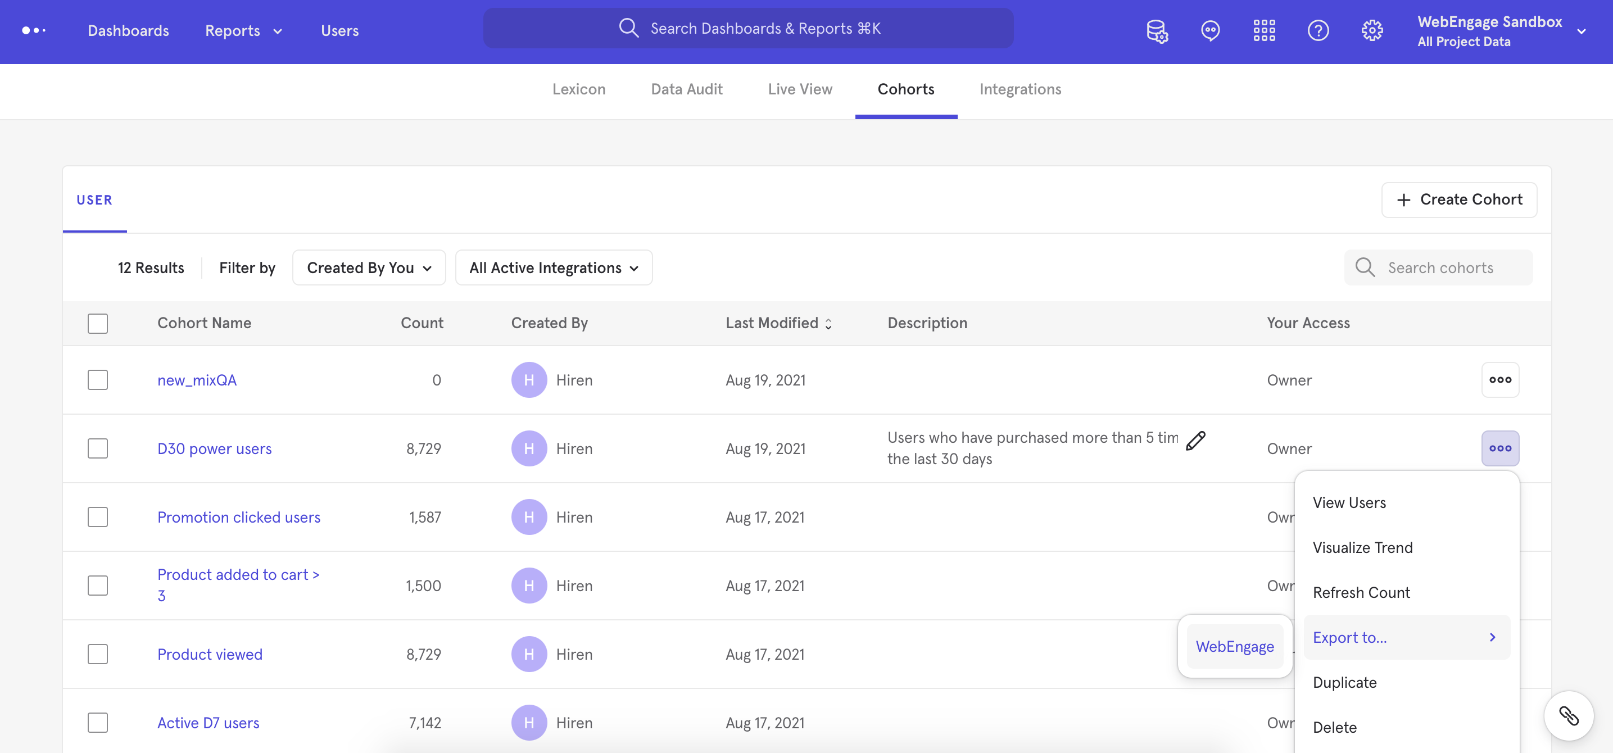Open the data management database icon
The image size is (1613, 753).
[x=1157, y=31]
